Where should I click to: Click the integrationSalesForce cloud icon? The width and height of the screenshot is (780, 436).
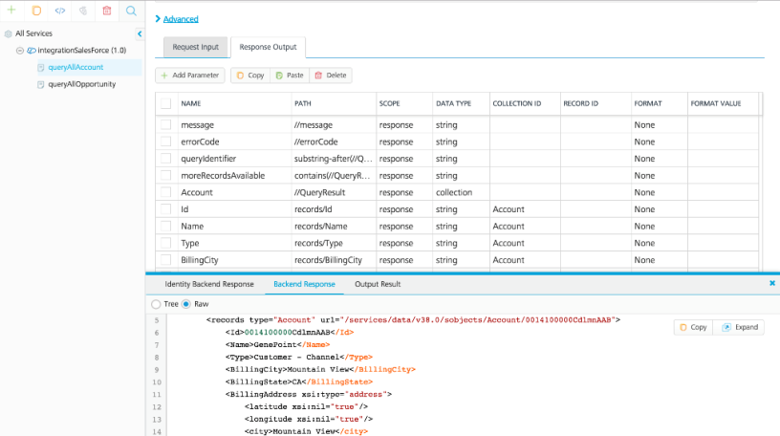tap(31, 51)
